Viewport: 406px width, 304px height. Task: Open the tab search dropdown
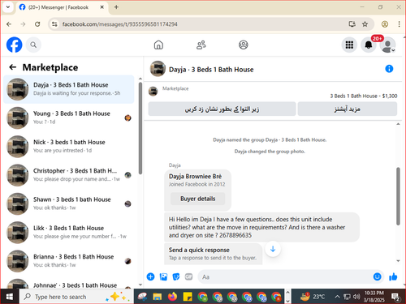click(8, 7)
